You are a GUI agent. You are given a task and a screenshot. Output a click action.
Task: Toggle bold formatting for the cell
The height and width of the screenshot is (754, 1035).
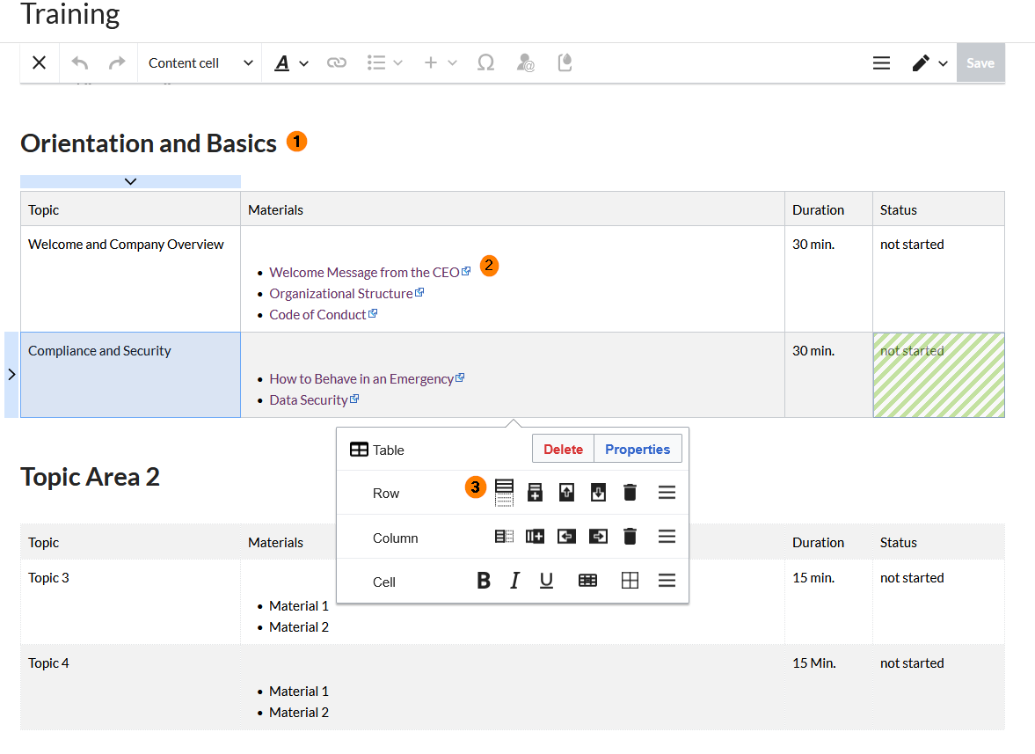(484, 581)
